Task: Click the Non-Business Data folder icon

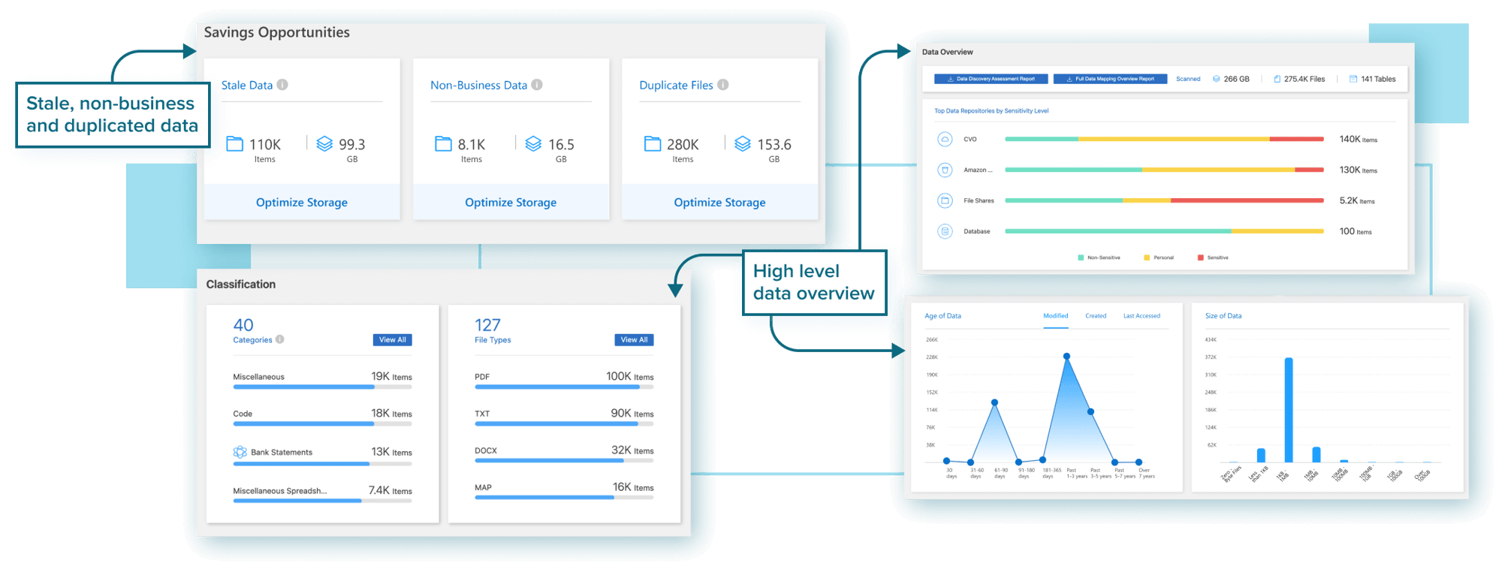Action: (444, 143)
